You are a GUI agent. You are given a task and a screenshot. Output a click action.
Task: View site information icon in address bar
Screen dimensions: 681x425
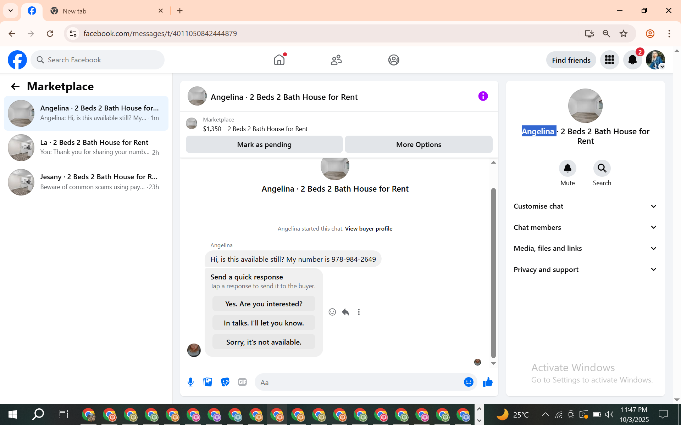[73, 34]
